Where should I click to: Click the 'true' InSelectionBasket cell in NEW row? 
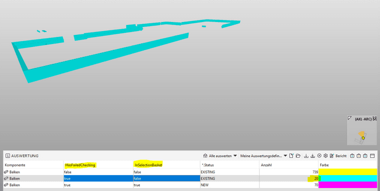[166, 184]
